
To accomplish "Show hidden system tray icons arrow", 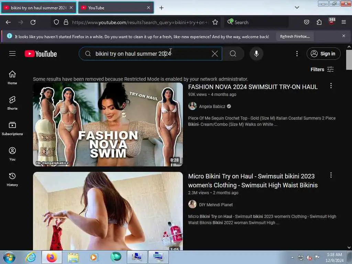I will pyautogui.click(x=292, y=257).
